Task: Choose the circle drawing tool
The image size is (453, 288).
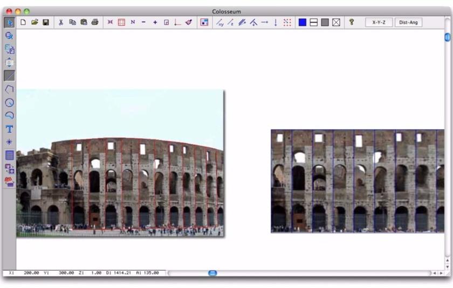Action: click(9, 102)
